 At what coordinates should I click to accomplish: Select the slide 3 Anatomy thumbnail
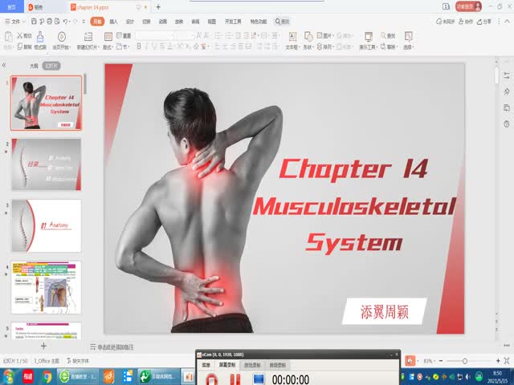pyautogui.click(x=46, y=225)
